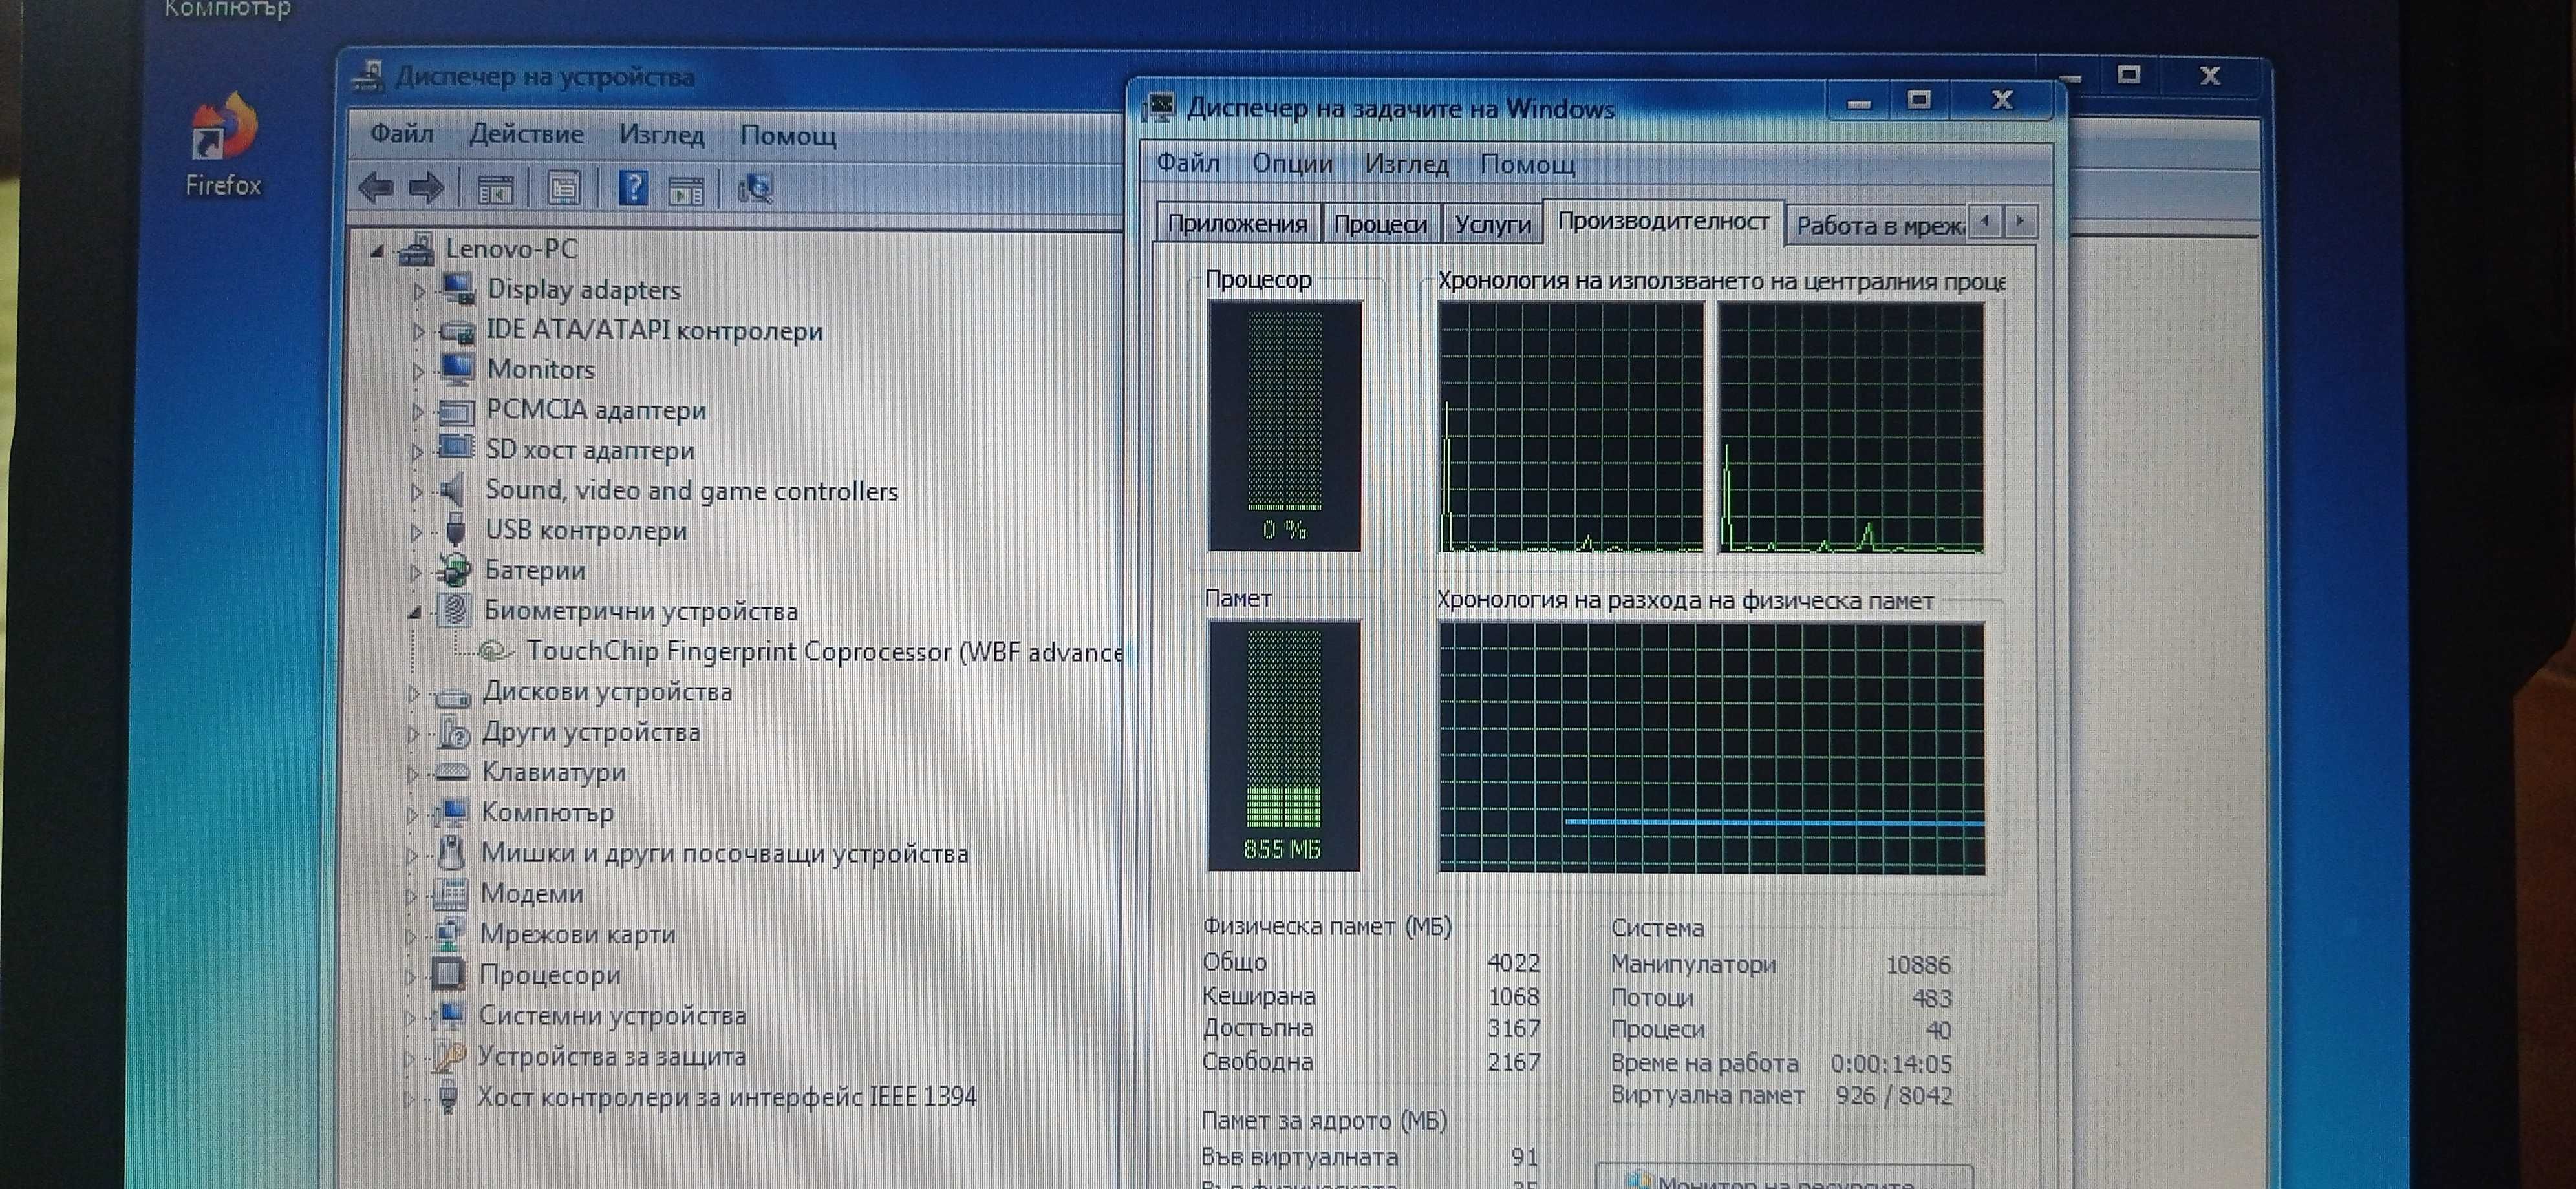Minimize the Task Manager window

[x=1858, y=102]
